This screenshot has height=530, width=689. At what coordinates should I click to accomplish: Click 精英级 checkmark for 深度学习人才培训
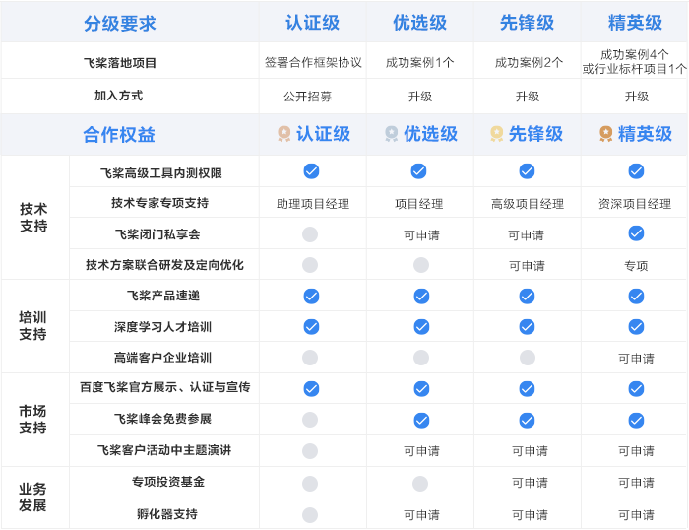636,327
